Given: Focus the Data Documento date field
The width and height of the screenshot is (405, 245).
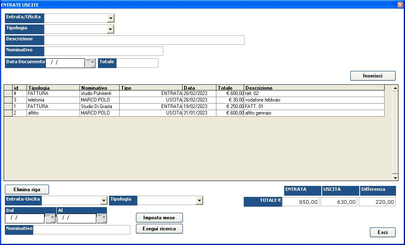Looking at the screenshot, I should click(x=65, y=63).
